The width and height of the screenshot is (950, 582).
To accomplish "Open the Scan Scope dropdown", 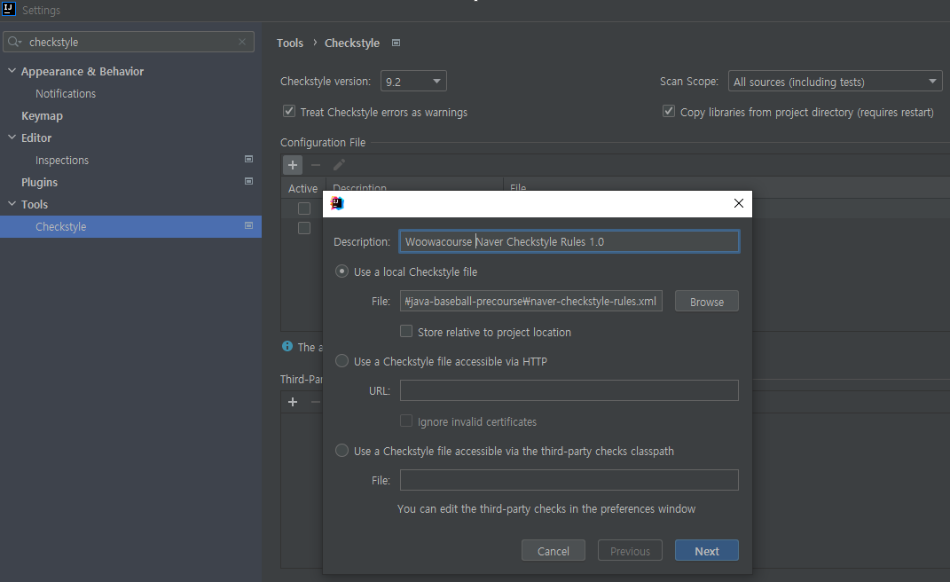I will point(835,82).
